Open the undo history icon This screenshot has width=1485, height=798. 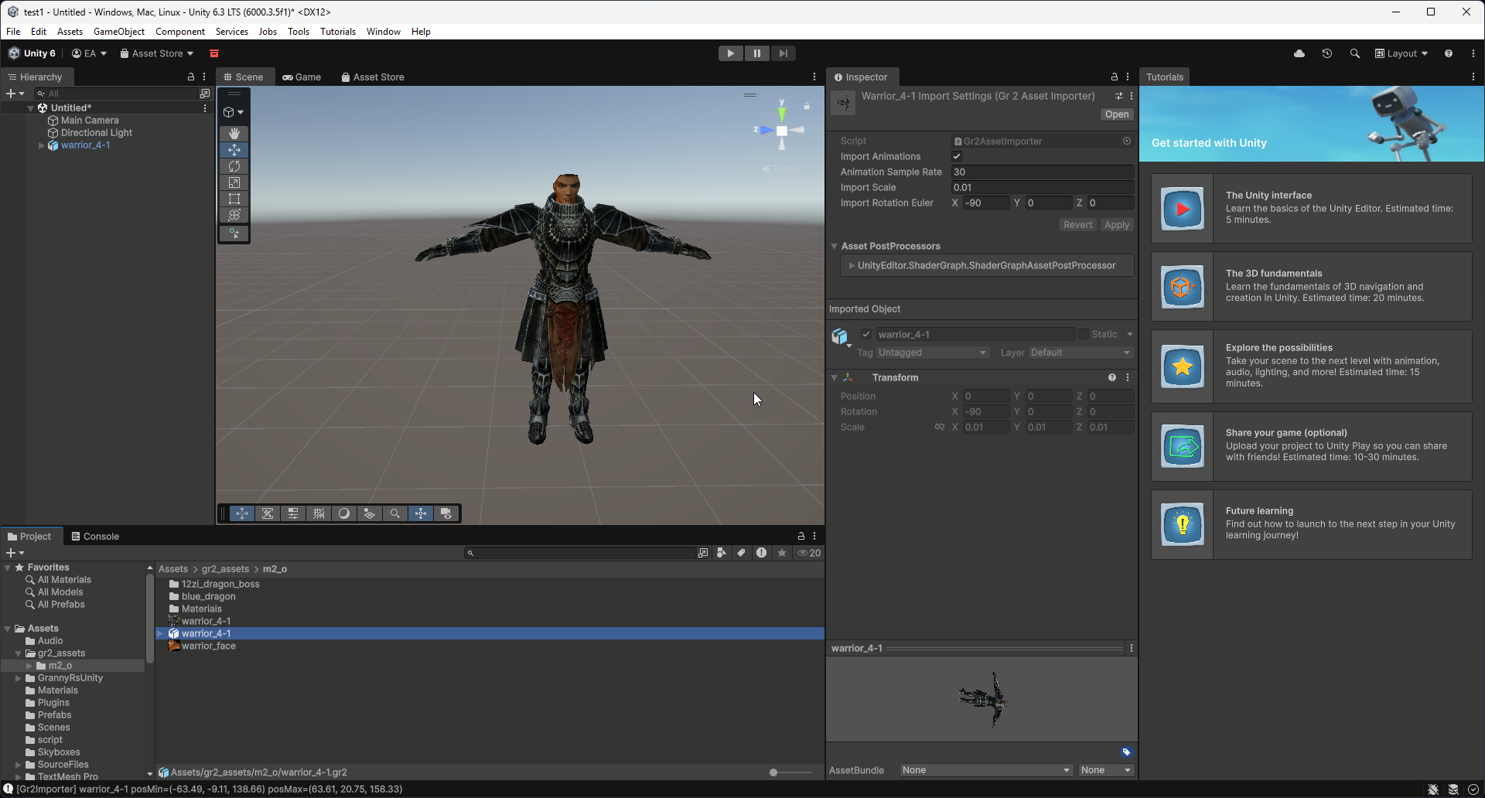(1327, 53)
